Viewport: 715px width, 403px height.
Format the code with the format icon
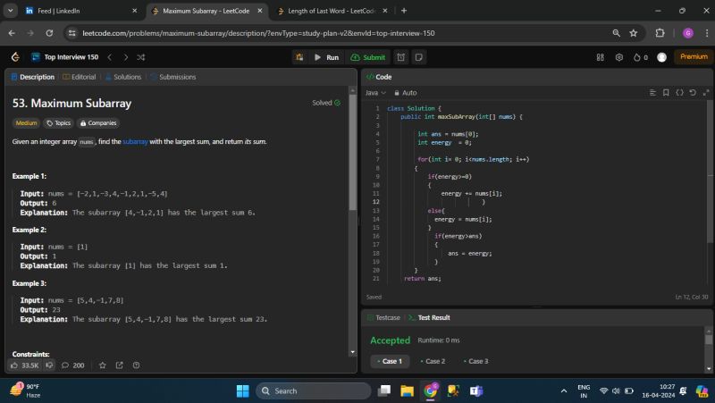point(652,93)
